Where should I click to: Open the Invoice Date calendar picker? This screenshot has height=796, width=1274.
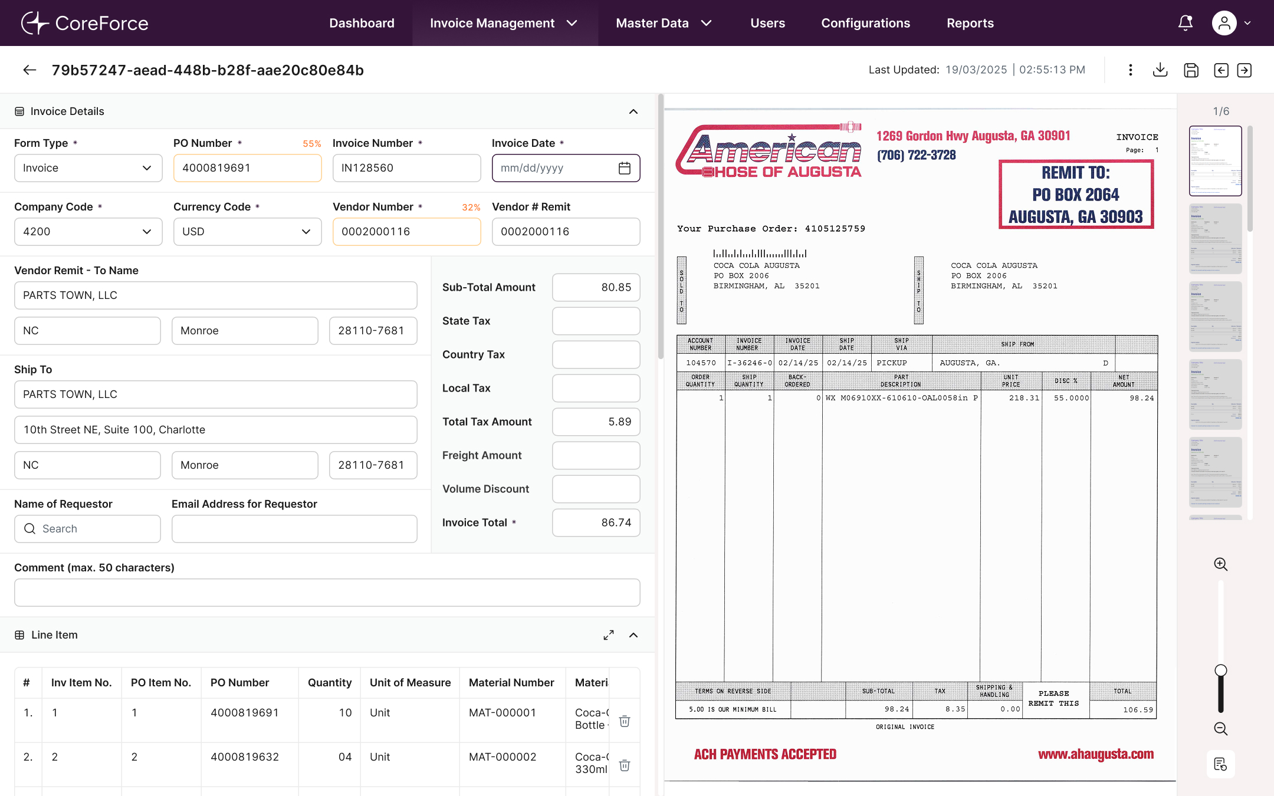[625, 168]
